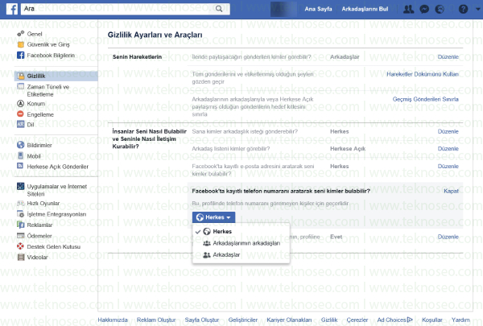Open the friend requests icon

coord(408,9)
